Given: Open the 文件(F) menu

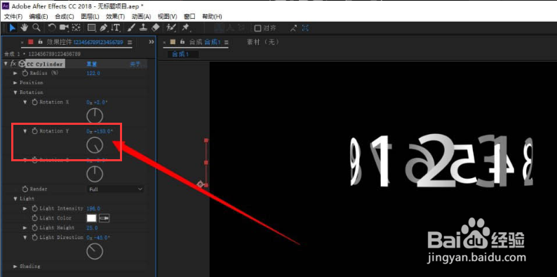Looking at the screenshot, I should pos(13,16).
